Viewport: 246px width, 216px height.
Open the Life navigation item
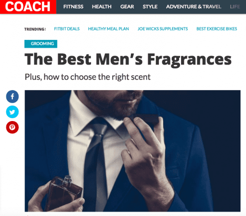235,7
